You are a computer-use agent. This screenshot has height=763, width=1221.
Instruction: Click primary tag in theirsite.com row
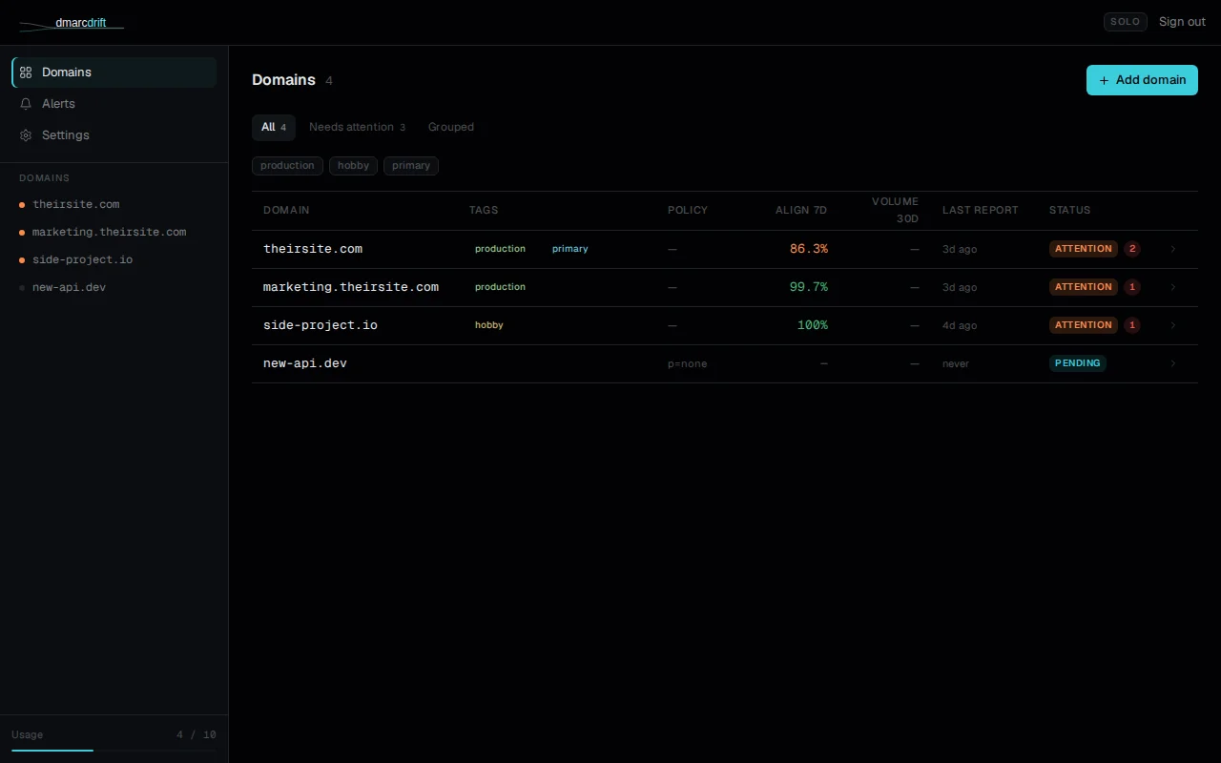(x=570, y=249)
